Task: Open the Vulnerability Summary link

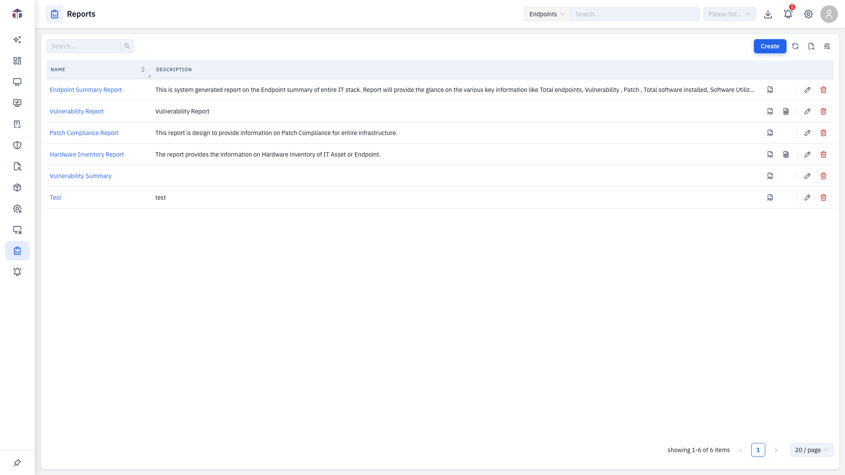Action: point(81,176)
